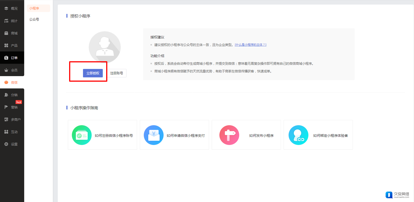Select the 微信 sidebar entry
The height and width of the screenshot is (202, 414).
coord(12,83)
